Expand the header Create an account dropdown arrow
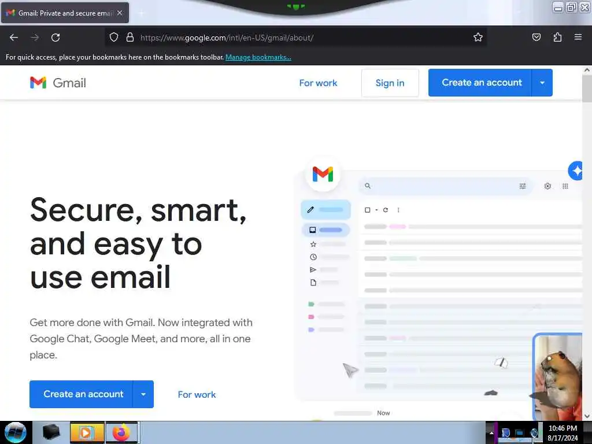 [542, 83]
